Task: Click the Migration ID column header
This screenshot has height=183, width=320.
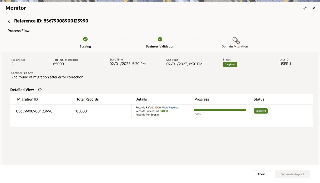Action: coord(27,100)
